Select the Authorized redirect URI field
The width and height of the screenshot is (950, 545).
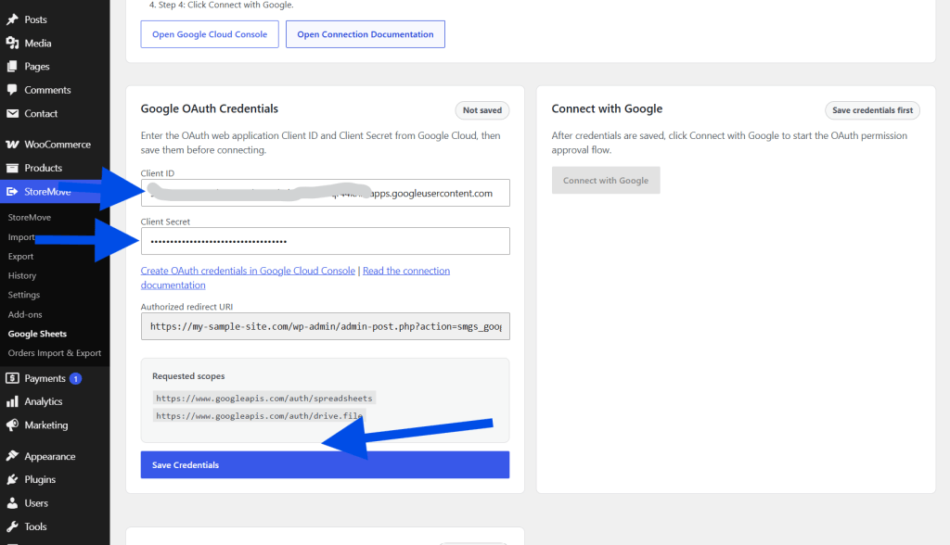click(x=326, y=326)
